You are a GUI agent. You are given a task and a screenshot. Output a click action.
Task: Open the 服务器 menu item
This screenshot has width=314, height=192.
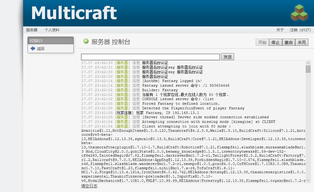coord(32,30)
